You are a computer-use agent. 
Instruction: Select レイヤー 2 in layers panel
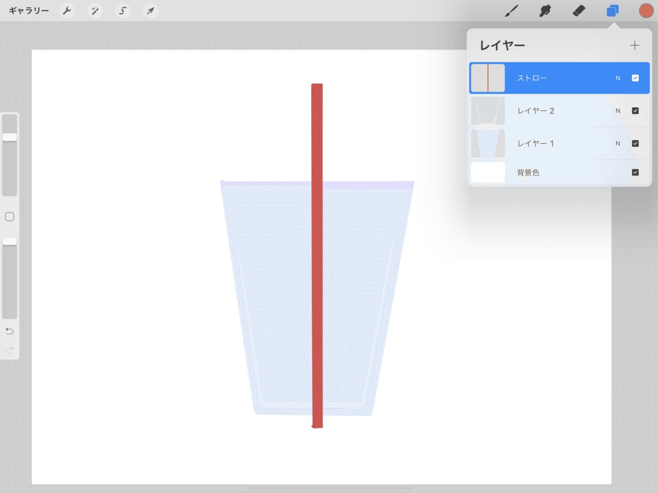click(x=560, y=111)
